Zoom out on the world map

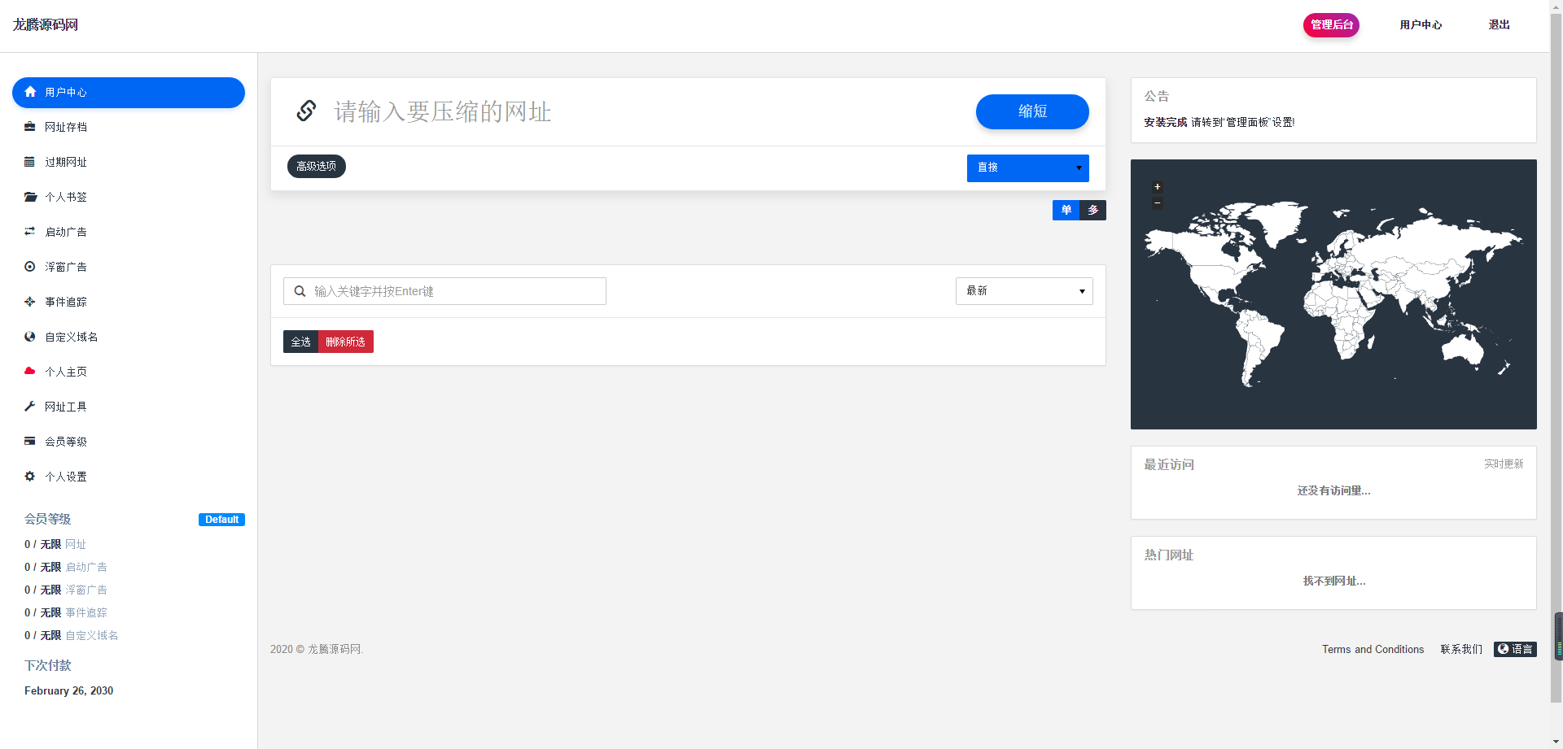click(1158, 203)
